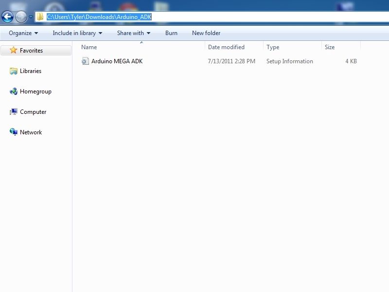The image size is (389, 292).
Task: Open Include in library dropdown
Action: [77, 33]
